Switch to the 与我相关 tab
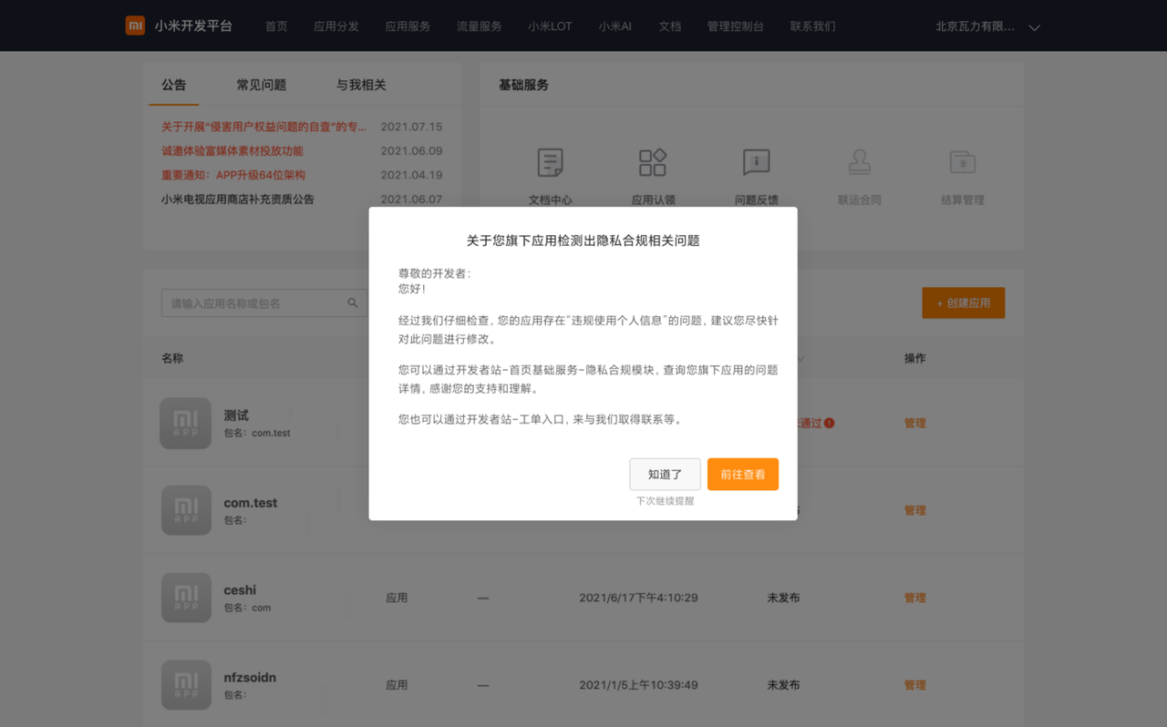Screen dimensions: 1167x727 (361, 85)
